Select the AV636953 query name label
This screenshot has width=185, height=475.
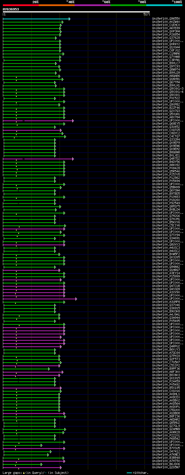click(11, 9)
